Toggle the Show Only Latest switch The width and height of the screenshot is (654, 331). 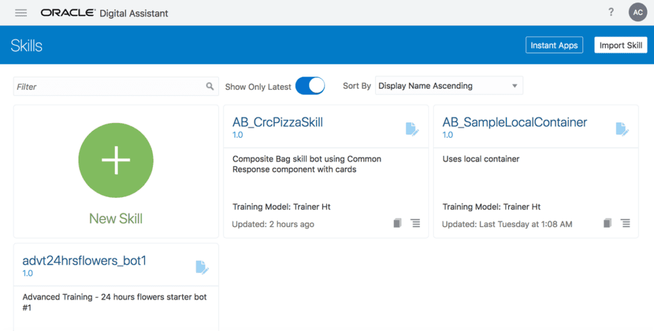(x=310, y=85)
